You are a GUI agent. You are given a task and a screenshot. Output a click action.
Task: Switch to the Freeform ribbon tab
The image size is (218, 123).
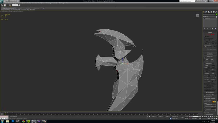click(20, 8)
